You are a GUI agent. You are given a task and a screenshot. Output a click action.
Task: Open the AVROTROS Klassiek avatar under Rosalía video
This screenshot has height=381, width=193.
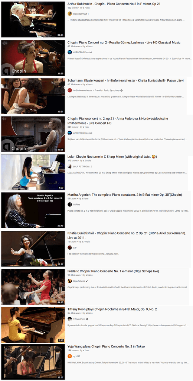(69, 52)
